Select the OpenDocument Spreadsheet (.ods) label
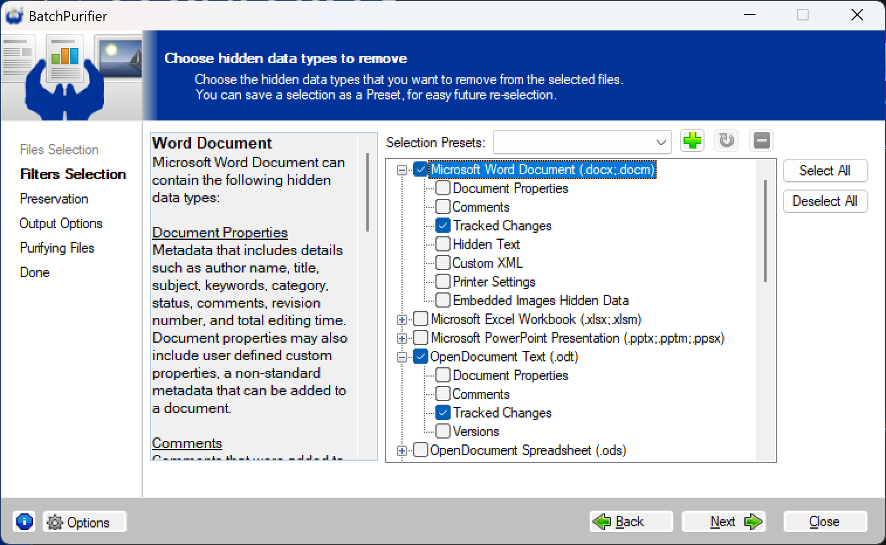The height and width of the screenshot is (545, 886). coord(528,450)
